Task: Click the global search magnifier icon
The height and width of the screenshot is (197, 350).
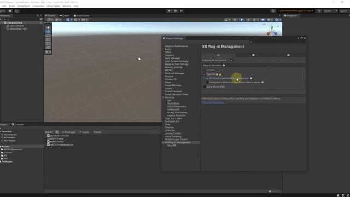Action: click(x=319, y=11)
